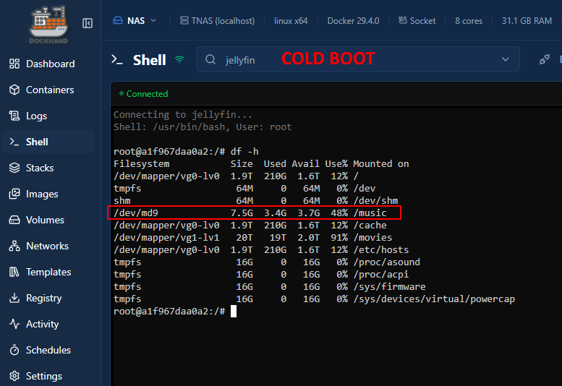
Task: Click the TNAS (localhost) host label
Action: click(x=223, y=21)
